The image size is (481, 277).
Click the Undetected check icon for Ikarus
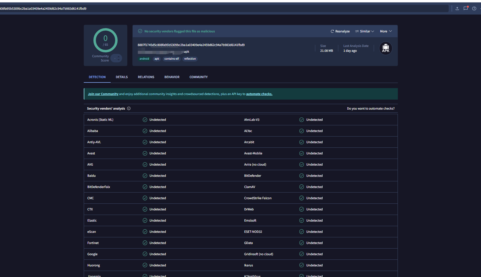pyautogui.click(x=301, y=265)
